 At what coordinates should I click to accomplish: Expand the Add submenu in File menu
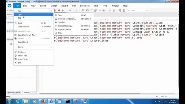coord(34,18)
